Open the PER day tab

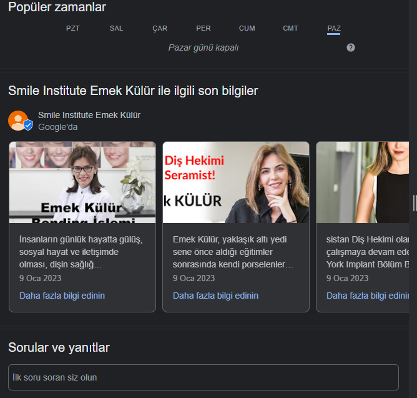[x=204, y=28]
